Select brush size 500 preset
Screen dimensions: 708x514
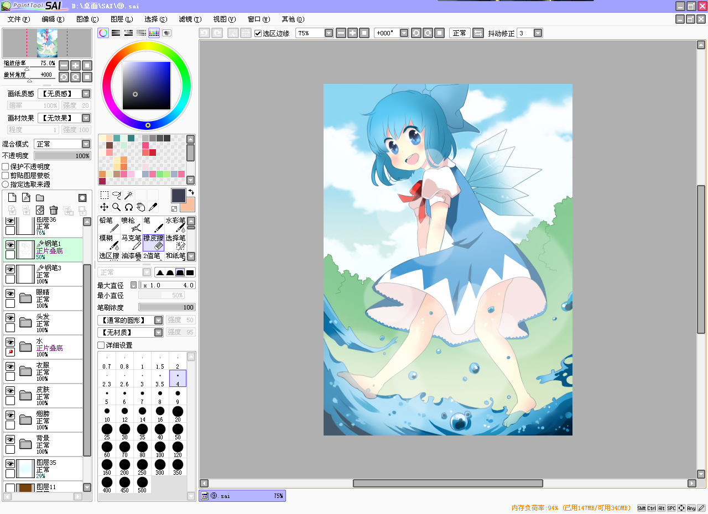point(142,485)
